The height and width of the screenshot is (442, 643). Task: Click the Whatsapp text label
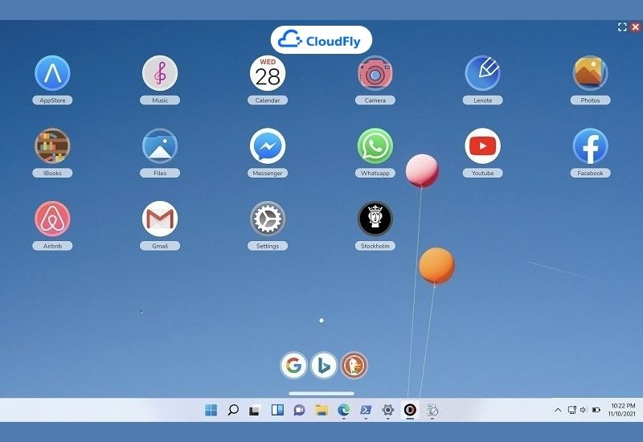coord(375,173)
